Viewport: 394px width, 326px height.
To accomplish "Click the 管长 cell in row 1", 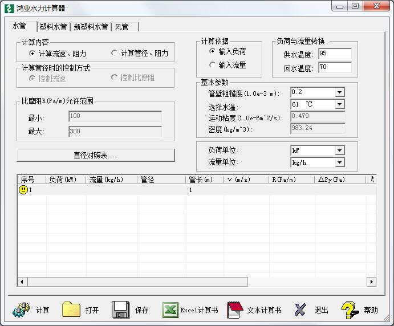I will click(205, 190).
